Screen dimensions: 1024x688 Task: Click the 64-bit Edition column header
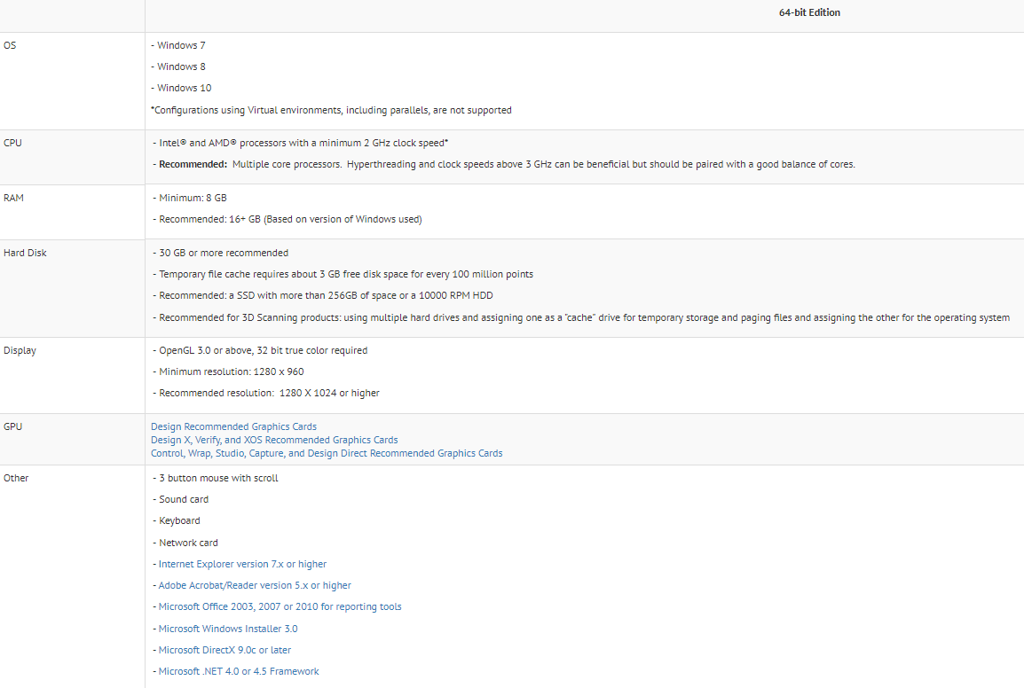point(809,12)
